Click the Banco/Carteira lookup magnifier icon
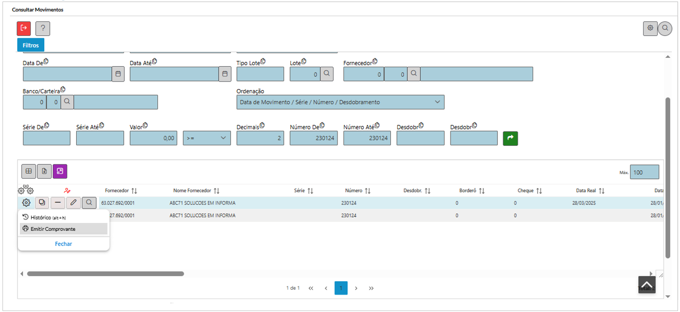The image size is (680, 312). click(67, 102)
